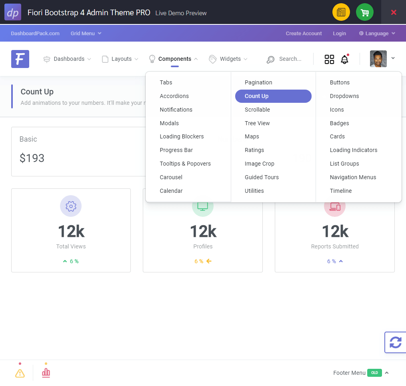Click the Login link
Screen dimensions: 406x386
[x=339, y=34]
